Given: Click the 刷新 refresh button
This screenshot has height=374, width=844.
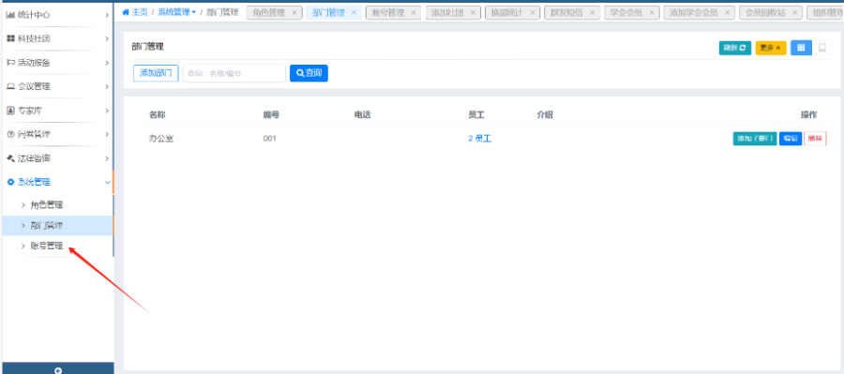Looking at the screenshot, I should [x=734, y=48].
